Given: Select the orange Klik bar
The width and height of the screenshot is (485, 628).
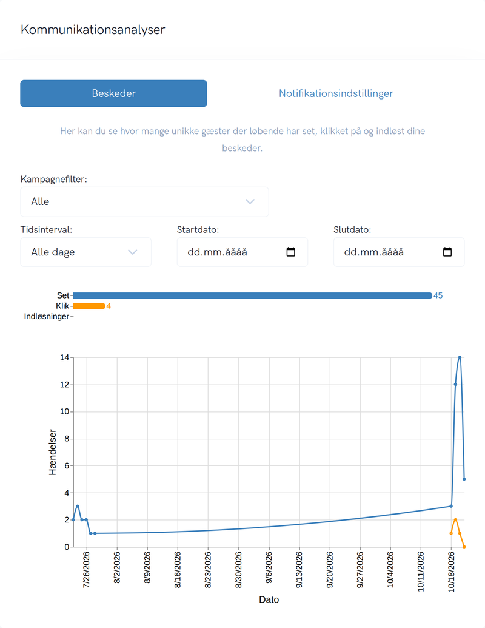Looking at the screenshot, I should click(89, 306).
